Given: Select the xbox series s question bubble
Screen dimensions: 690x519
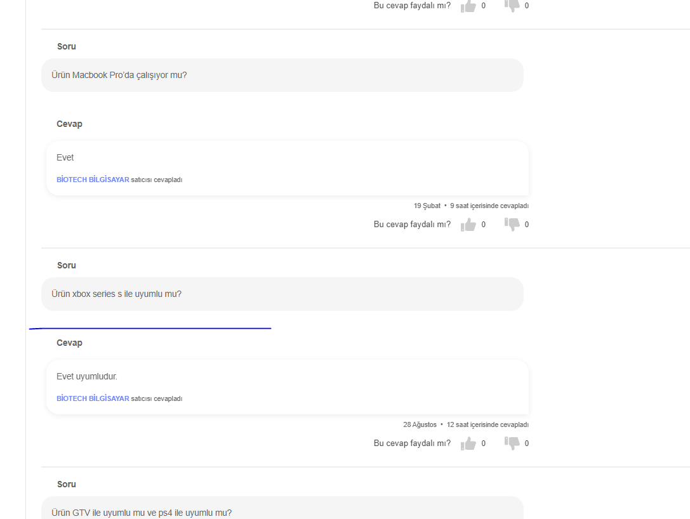Looking at the screenshot, I should (x=282, y=294).
